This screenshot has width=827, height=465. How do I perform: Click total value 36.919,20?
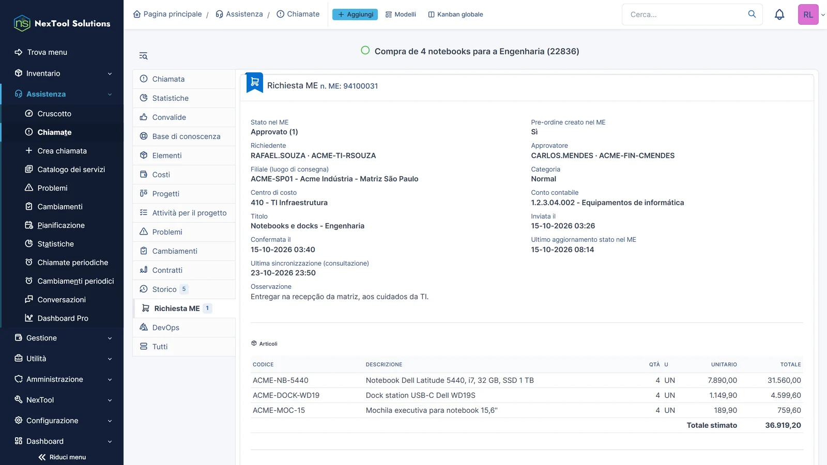pos(783,425)
